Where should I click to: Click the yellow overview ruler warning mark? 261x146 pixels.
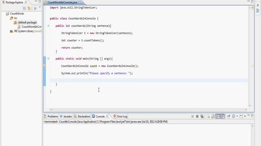pyautogui.click(x=252, y=66)
